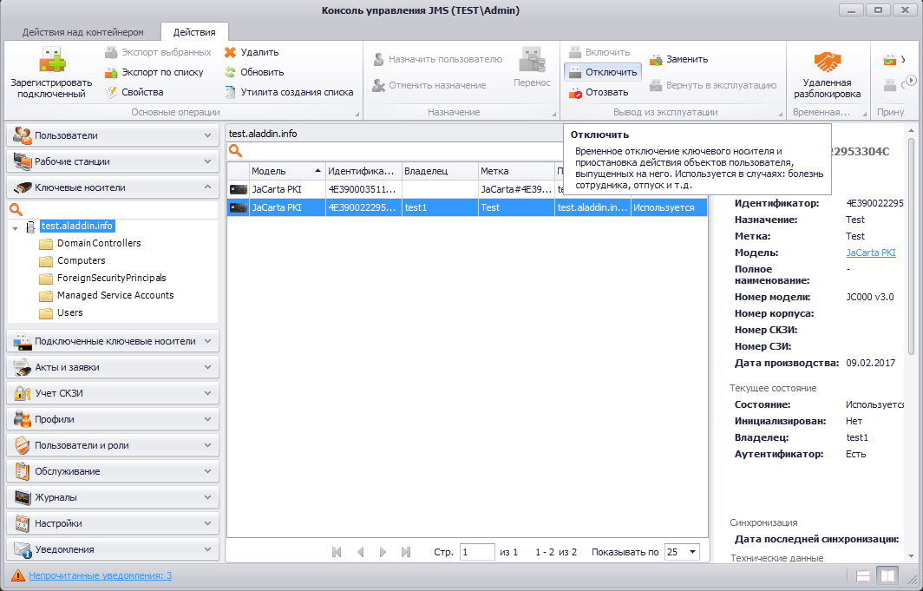Sort by the Владелец column header
This screenshot has height=591, width=923.
click(440, 171)
